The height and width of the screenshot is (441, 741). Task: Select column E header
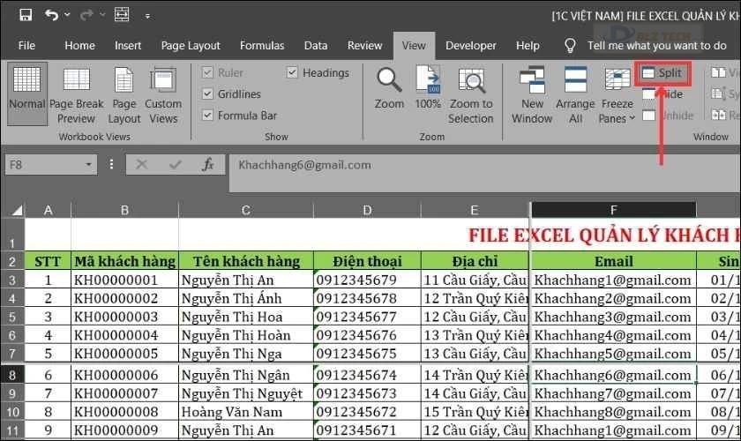[x=475, y=210]
